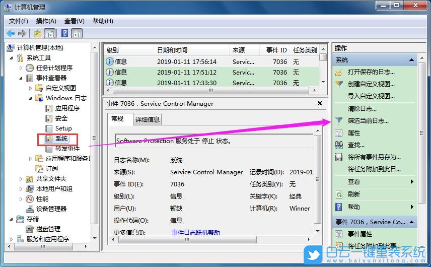
Task: Click the blue Help toolbar icon
Action: pos(64,34)
